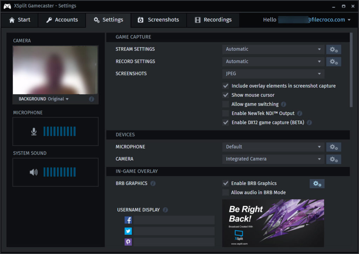This screenshot has height=254, width=359.
Task: Adjust the microphone level meter
Action: (x=60, y=132)
